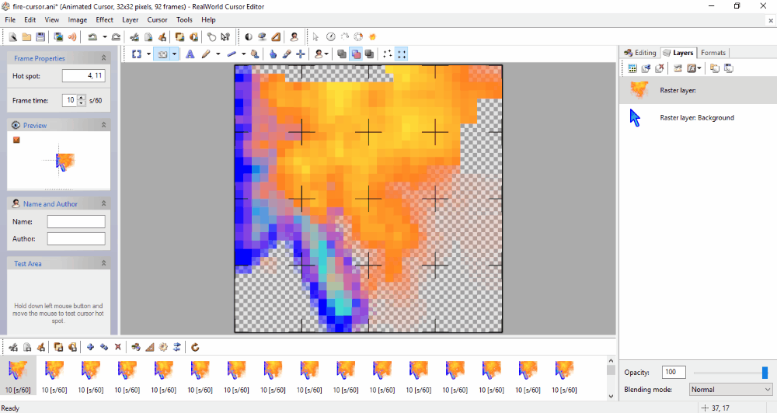The width and height of the screenshot is (777, 413).
Task: Open the dropdown arrow beside the pencil tool
Action: click(x=218, y=54)
